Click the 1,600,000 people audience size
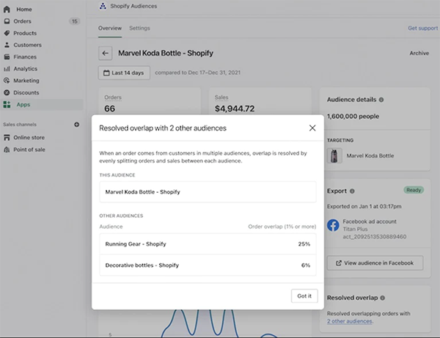The width and height of the screenshot is (440, 338). tap(353, 117)
